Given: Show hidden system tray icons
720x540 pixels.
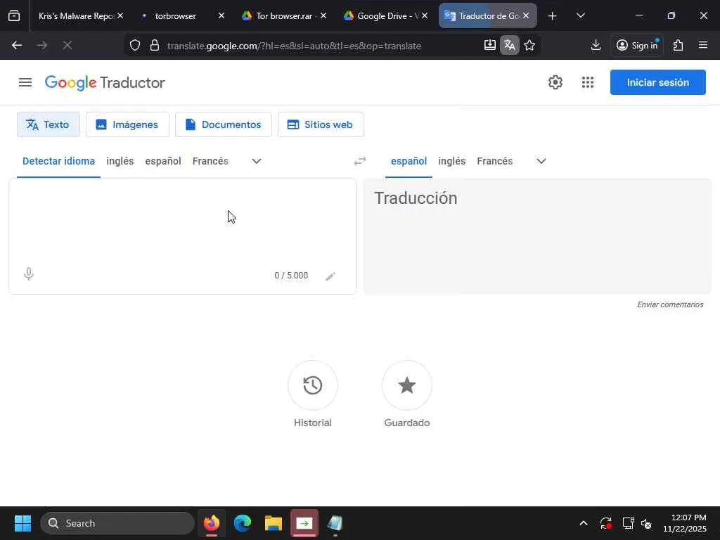Looking at the screenshot, I should click(x=583, y=523).
